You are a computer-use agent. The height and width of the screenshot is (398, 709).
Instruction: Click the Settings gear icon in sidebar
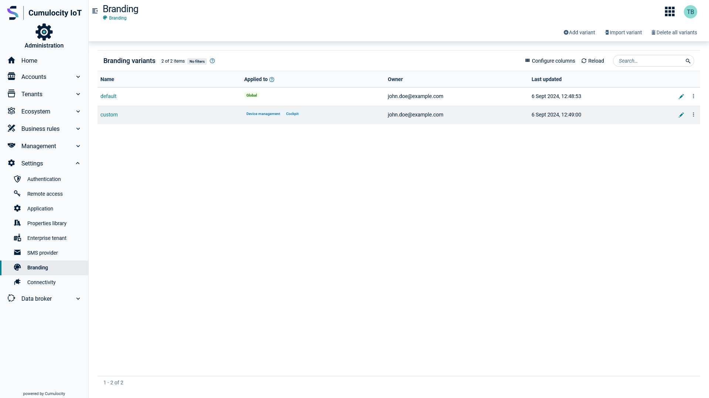pos(11,163)
